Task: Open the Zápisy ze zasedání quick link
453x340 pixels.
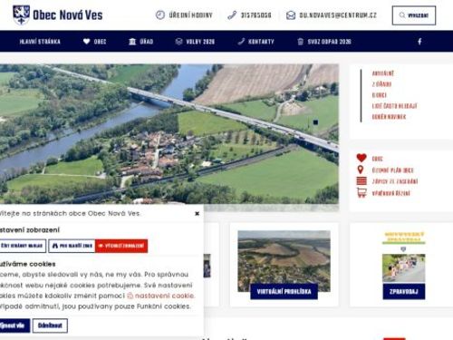Action: coord(395,181)
